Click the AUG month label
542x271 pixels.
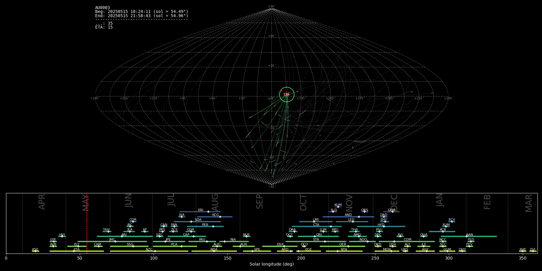click(215, 202)
